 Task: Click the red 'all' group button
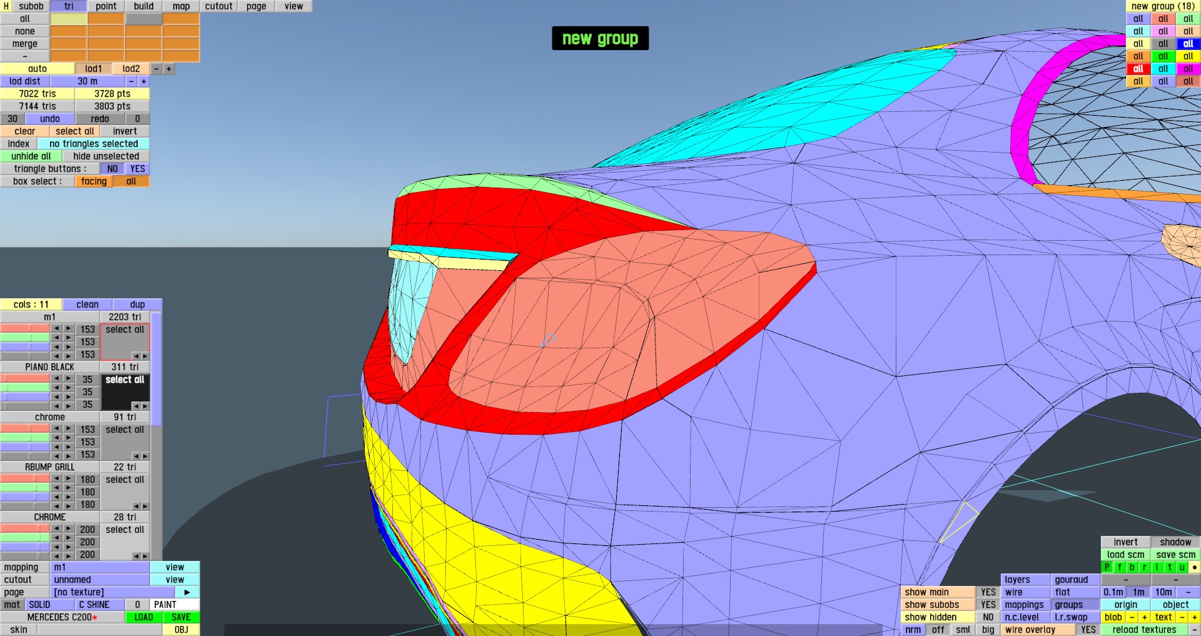click(1138, 69)
